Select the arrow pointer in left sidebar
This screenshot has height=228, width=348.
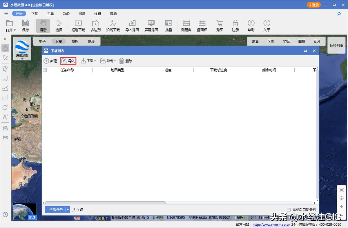click(5, 58)
